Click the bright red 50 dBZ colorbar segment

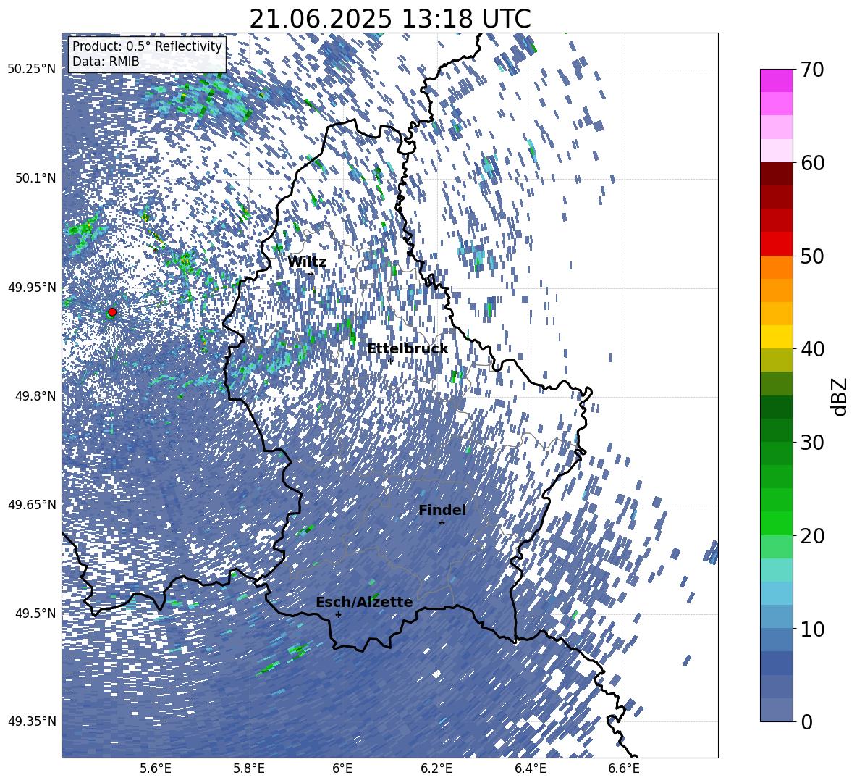[776, 244]
